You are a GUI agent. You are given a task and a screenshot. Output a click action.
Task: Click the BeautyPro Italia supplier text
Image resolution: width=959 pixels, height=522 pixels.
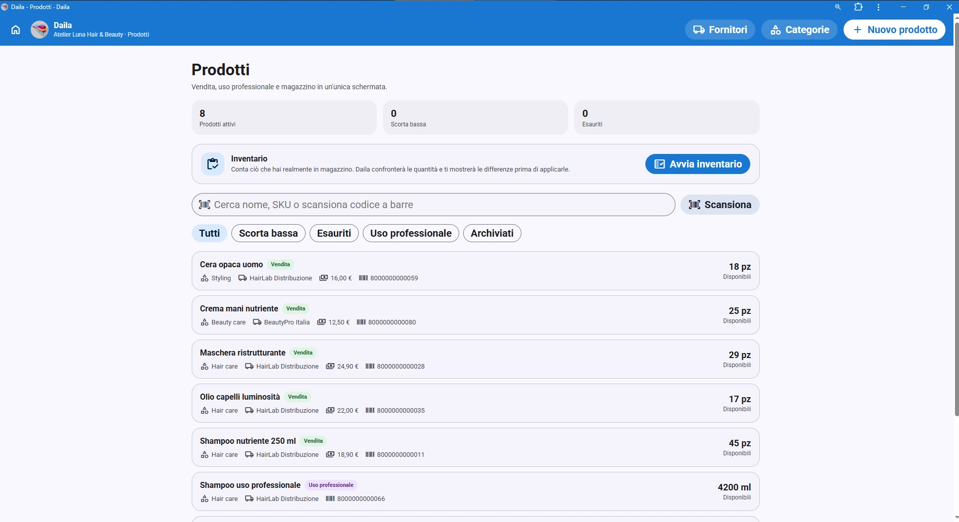click(287, 322)
